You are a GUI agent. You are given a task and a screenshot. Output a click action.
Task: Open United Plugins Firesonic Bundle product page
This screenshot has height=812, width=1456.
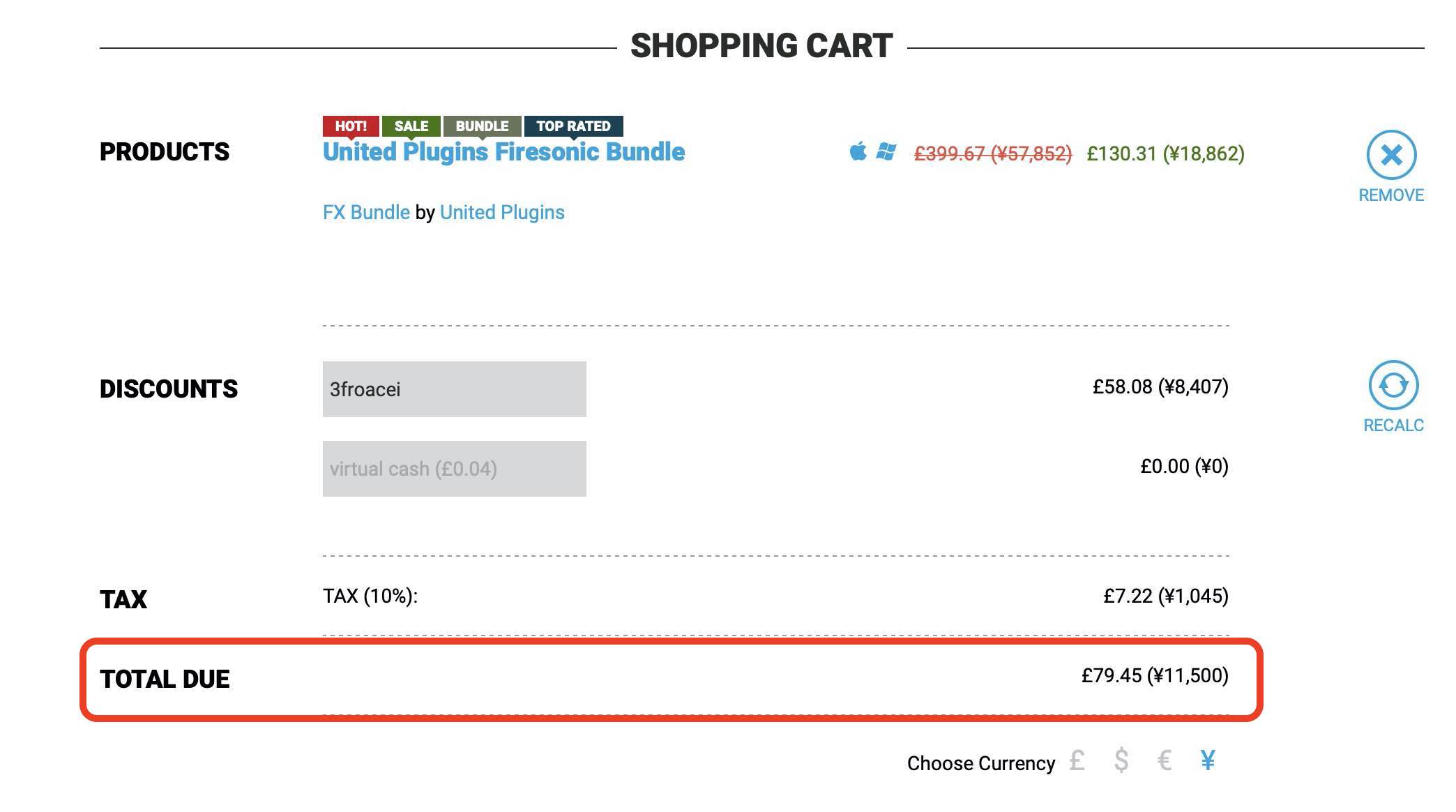click(503, 152)
